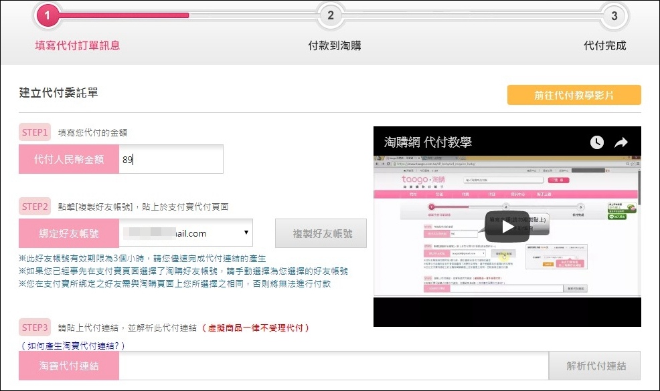Click the 填寫您代付的金額 instruction text
Screen dimensions: 660x391
pyautogui.click(x=92, y=133)
